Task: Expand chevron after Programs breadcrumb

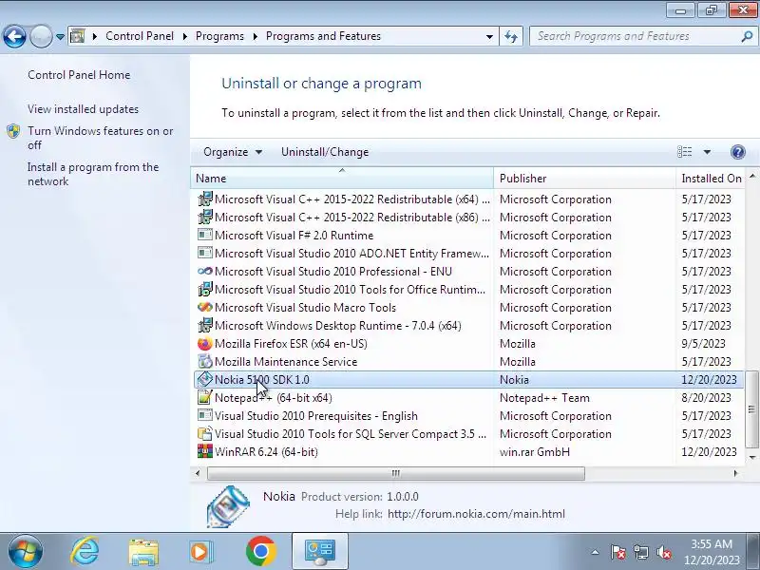Action: (256, 36)
